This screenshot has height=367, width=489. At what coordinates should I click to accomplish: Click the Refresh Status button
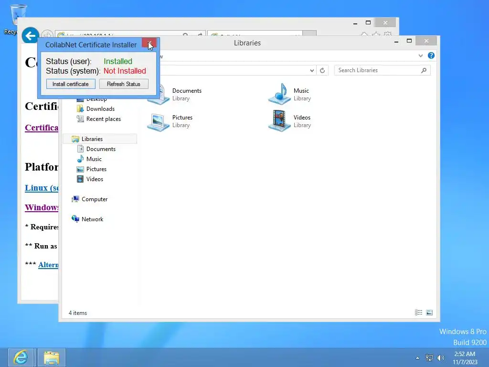point(124,84)
